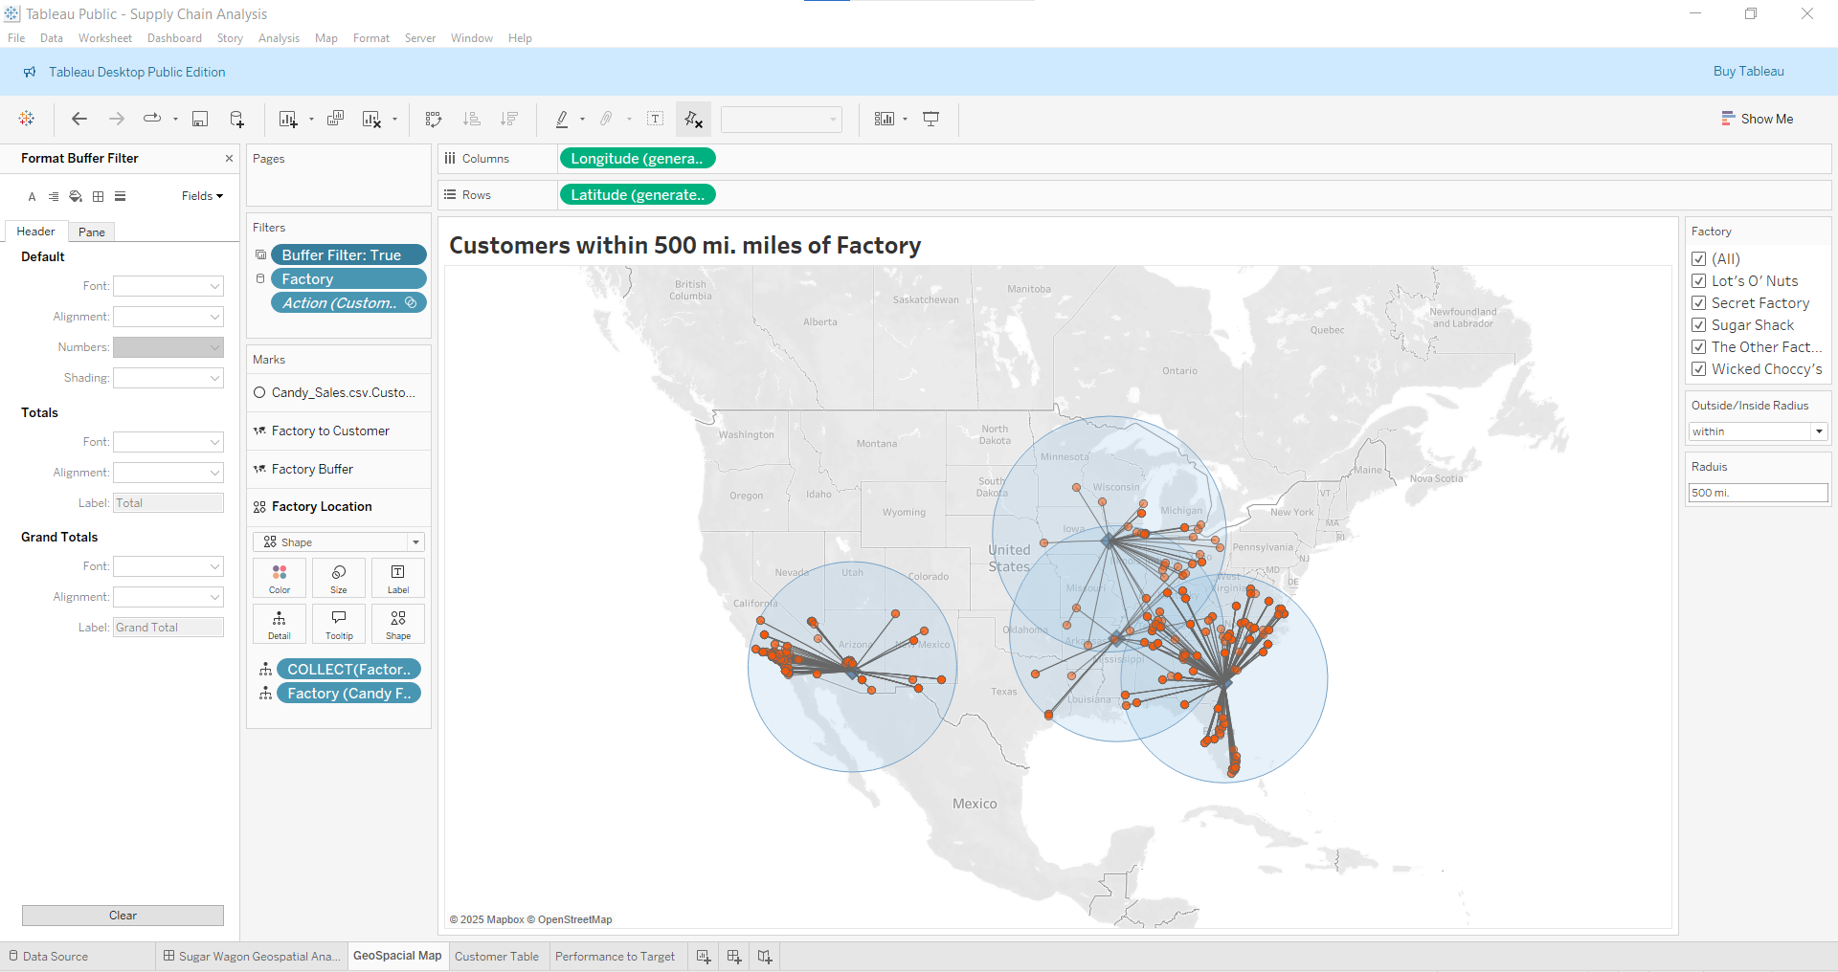Click the Tableau start page icon
Image resolution: width=1838 pixels, height=972 pixels.
click(27, 119)
